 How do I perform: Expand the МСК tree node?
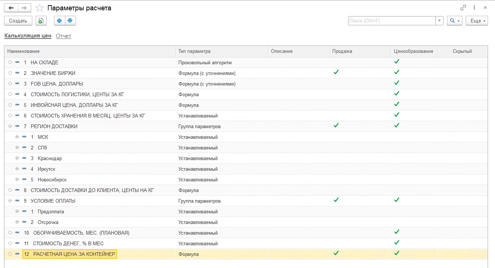tap(17, 137)
